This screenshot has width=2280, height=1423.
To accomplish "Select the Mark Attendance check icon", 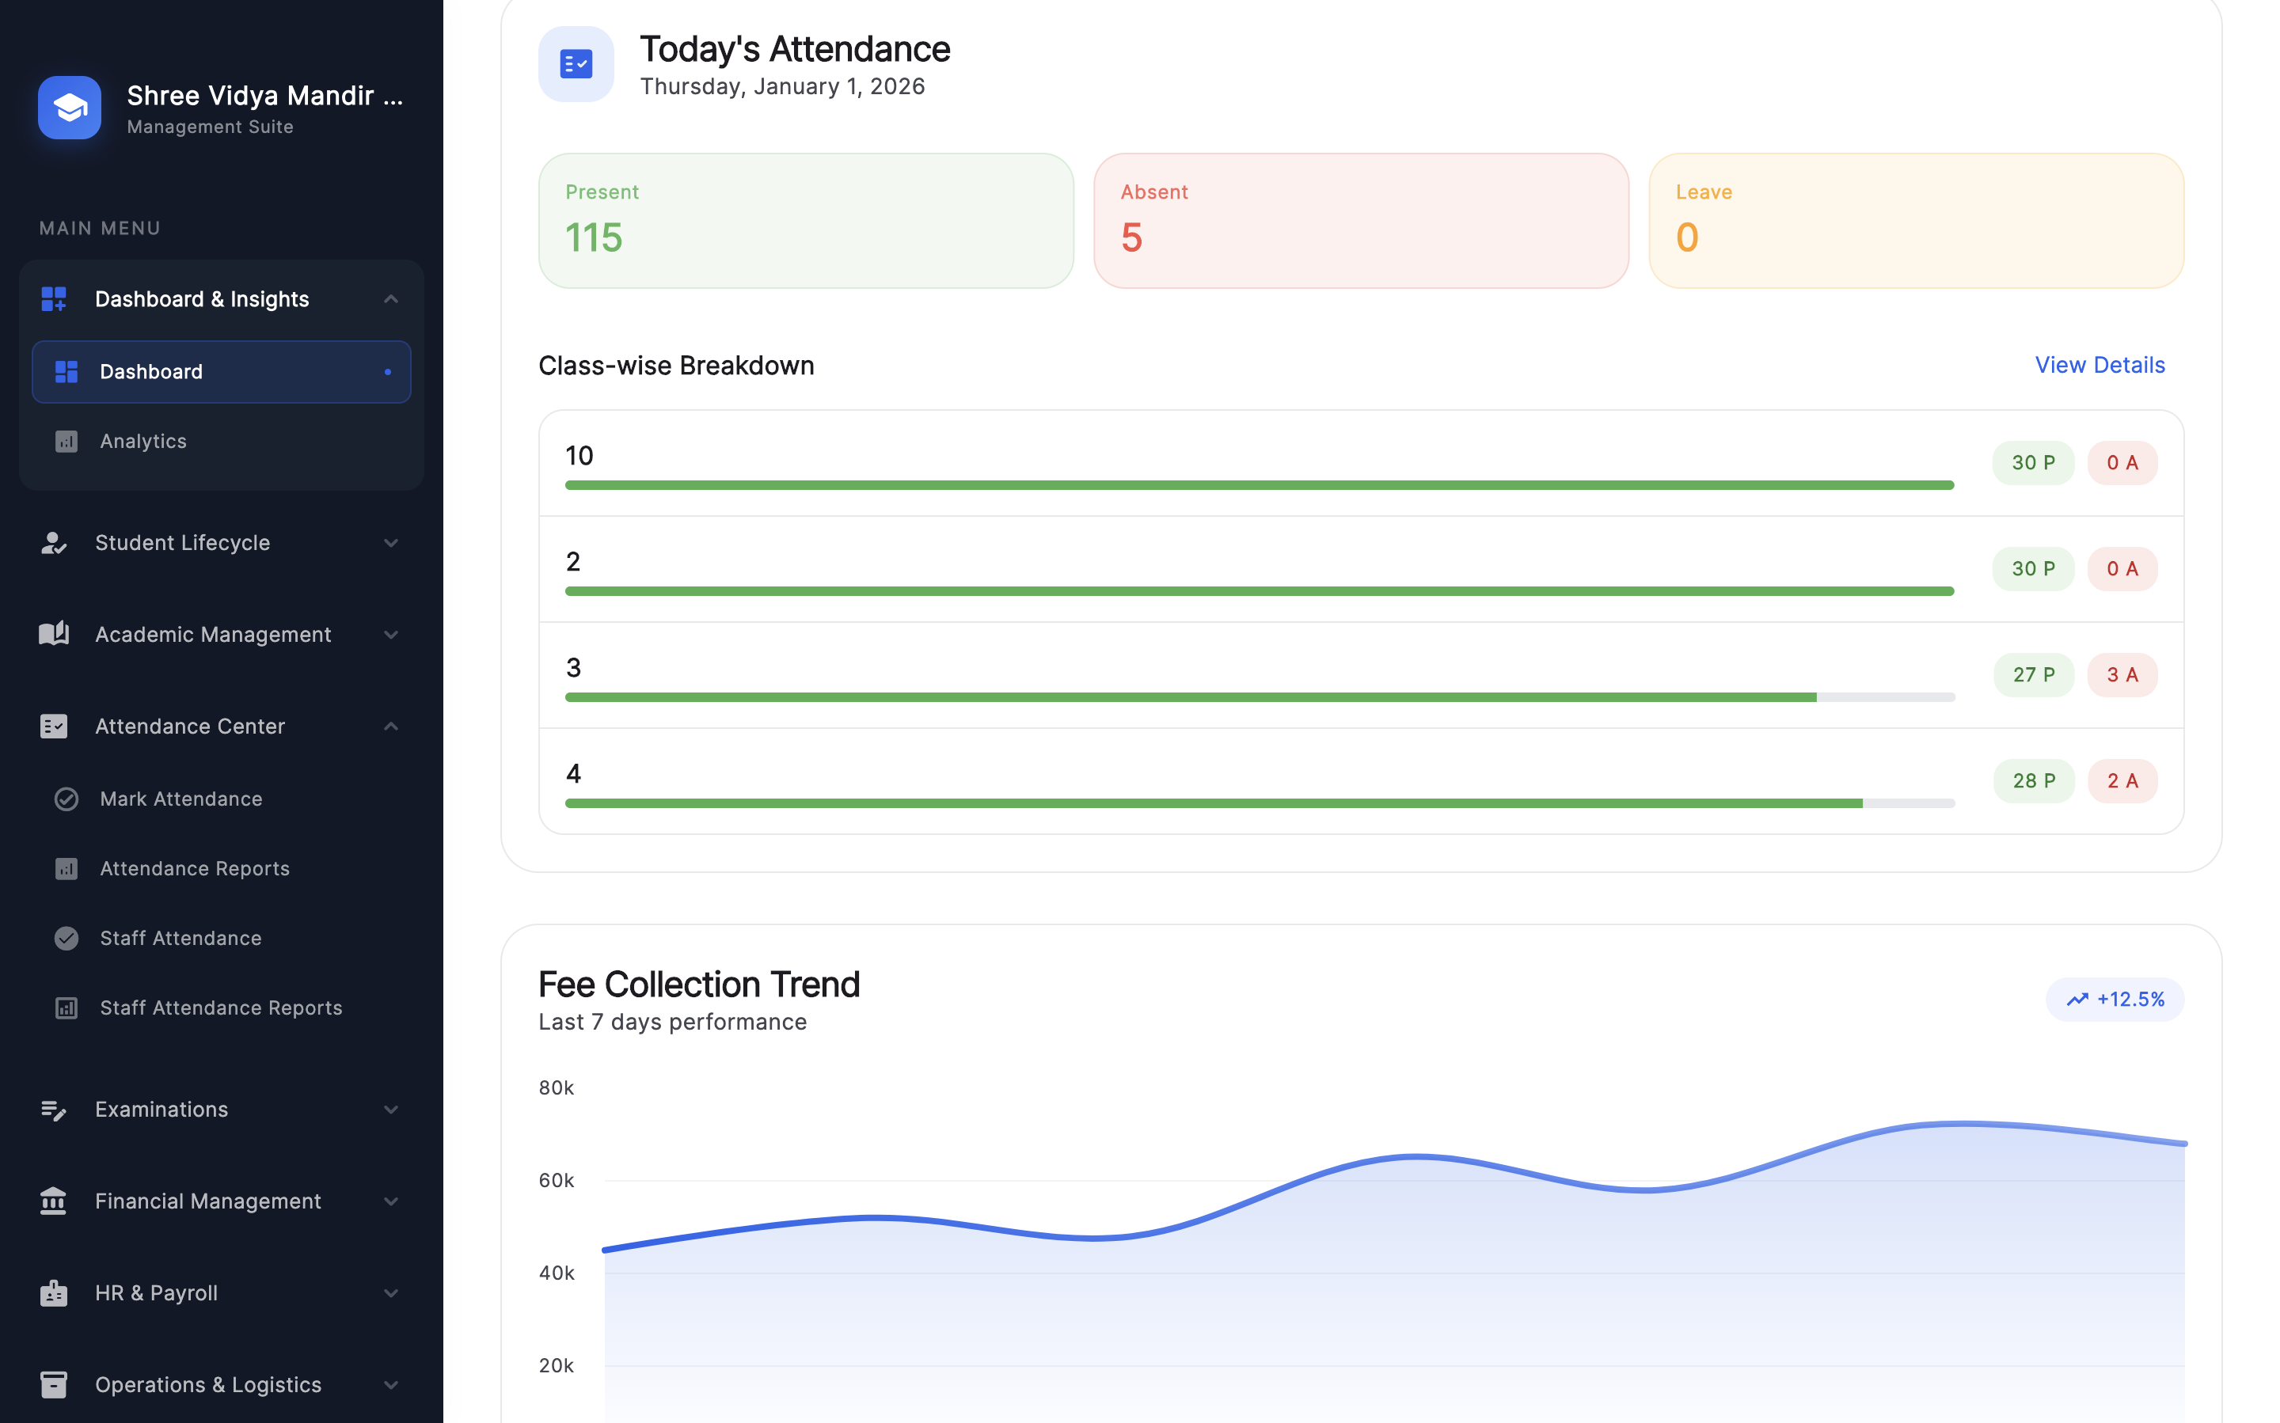I will (x=66, y=799).
